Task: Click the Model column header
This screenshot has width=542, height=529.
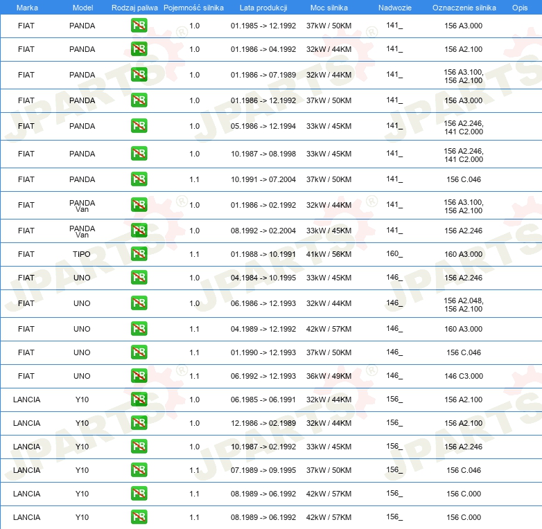Action: pyautogui.click(x=82, y=8)
